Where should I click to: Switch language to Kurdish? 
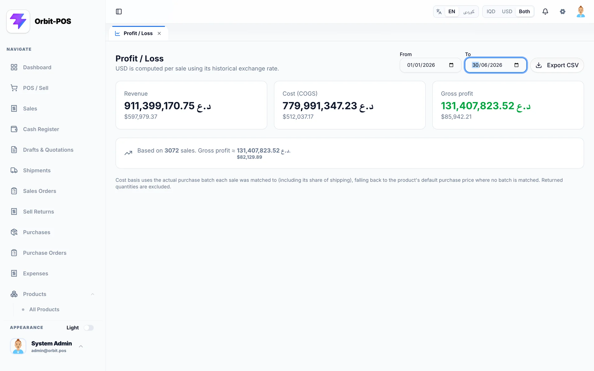(x=469, y=11)
